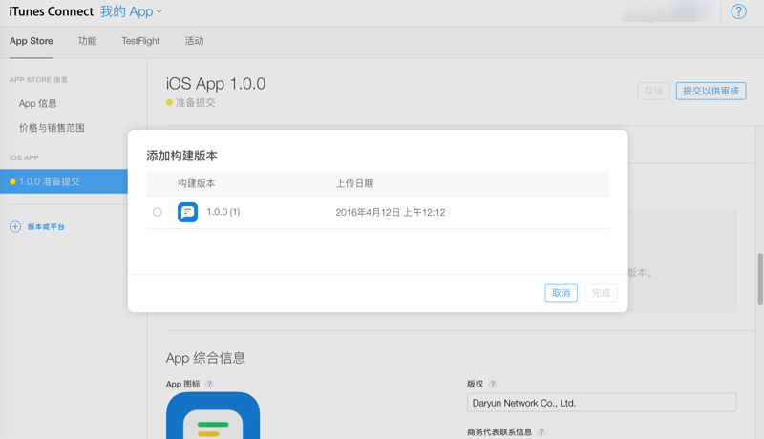Click the 商务代表联系信息 help question mark
The height and width of the screenshot is (439, 764).
click(541, 432)
